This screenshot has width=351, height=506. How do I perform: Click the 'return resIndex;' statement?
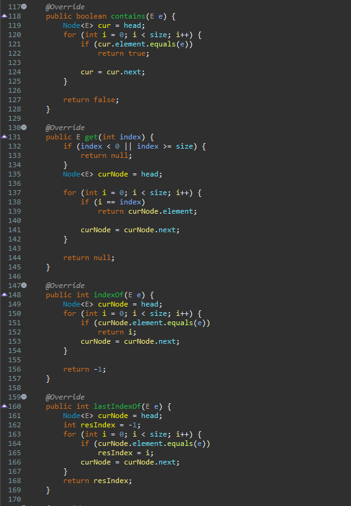coord(98,481)
